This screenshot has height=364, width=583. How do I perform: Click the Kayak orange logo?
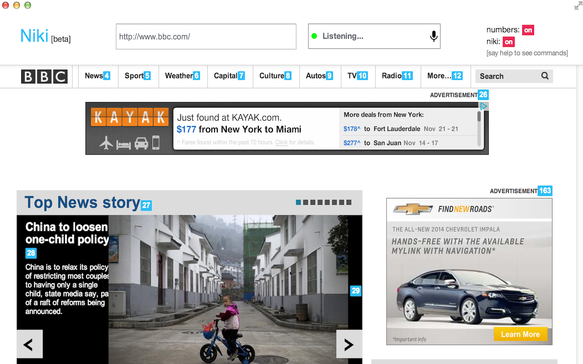pyautogui.click(x=129, y=117)
